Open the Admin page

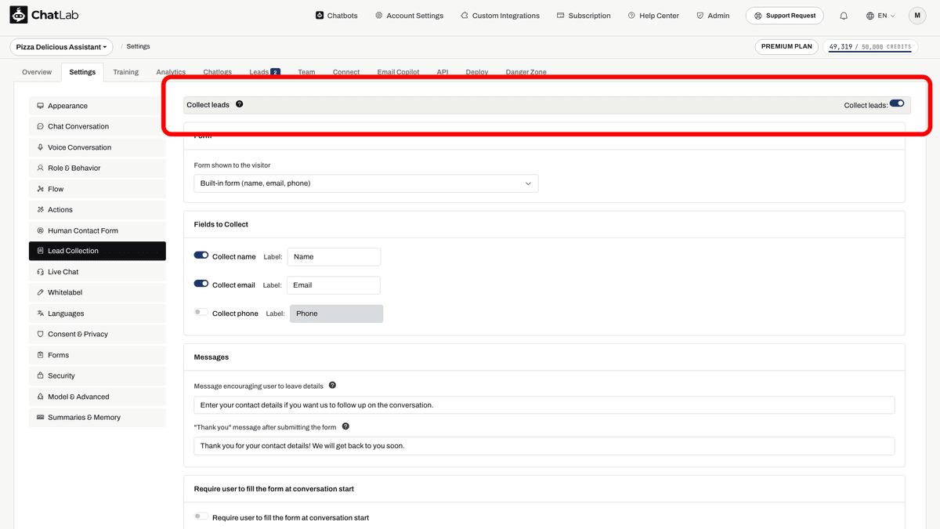pos(713,16)
